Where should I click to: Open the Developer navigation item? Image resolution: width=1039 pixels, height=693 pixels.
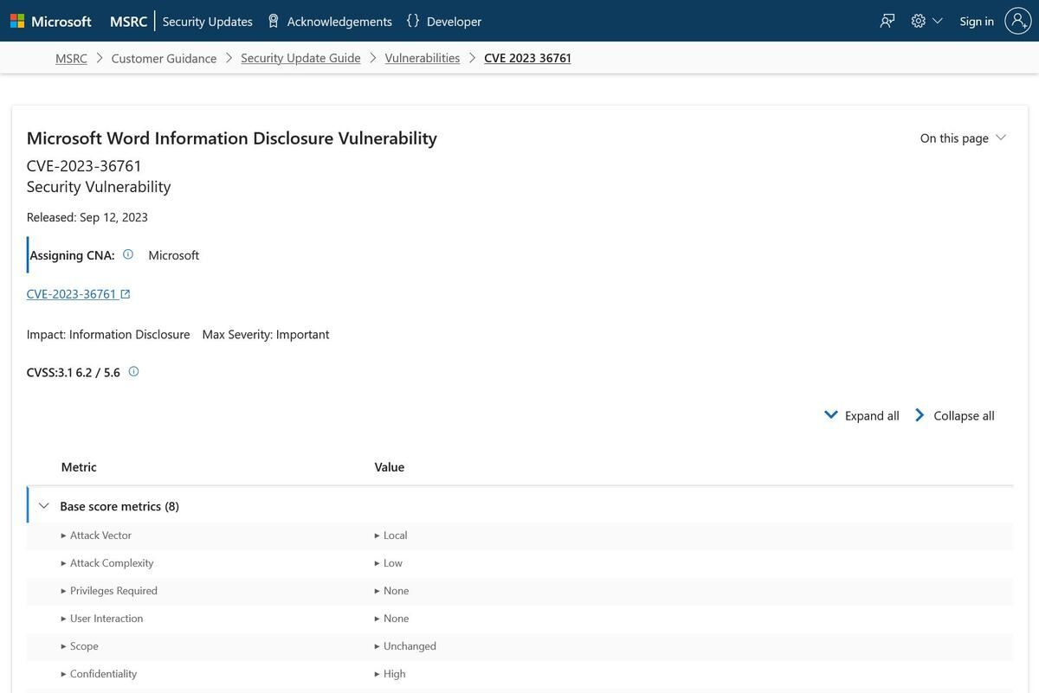[454, 21]
